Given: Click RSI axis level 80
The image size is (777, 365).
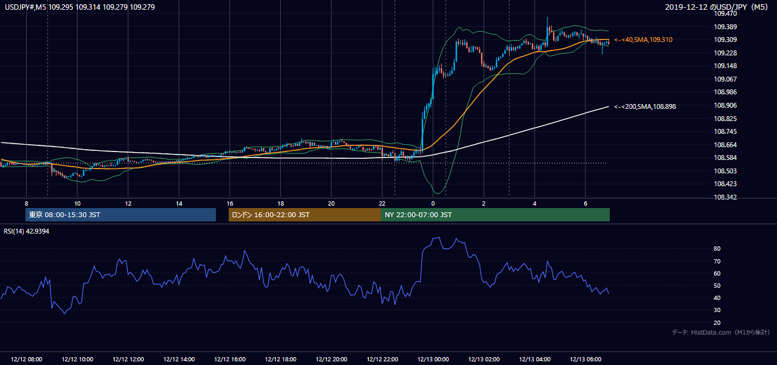Looking at the screenshot, I should pyautogui.click(x=717, y=249).
